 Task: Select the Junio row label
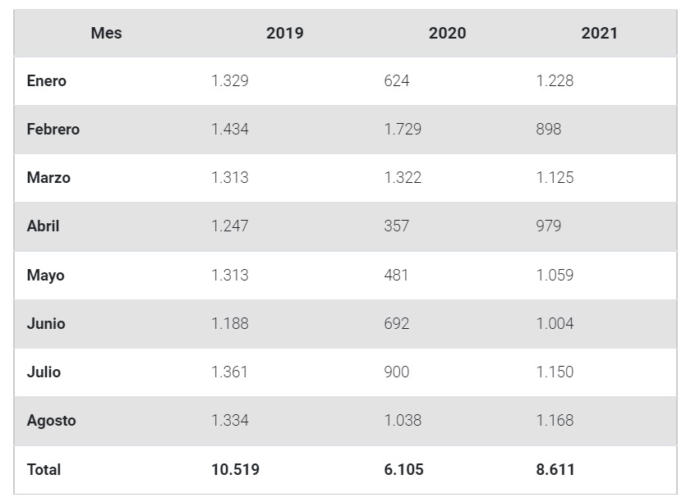coord(46,323)
